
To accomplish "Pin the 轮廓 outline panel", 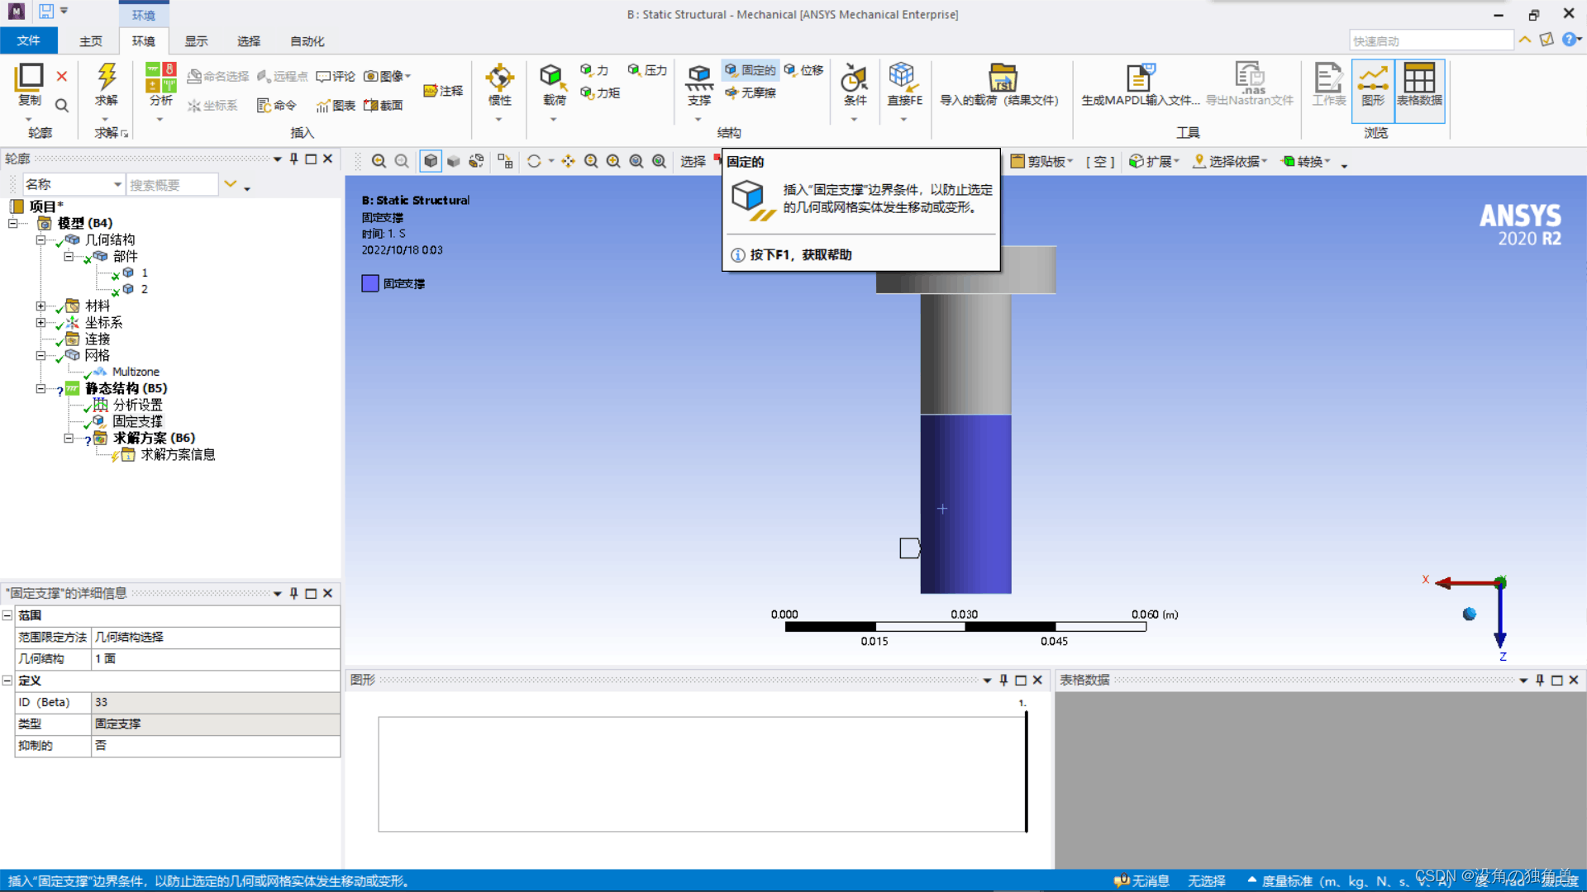I will click(x=293, y=159).
